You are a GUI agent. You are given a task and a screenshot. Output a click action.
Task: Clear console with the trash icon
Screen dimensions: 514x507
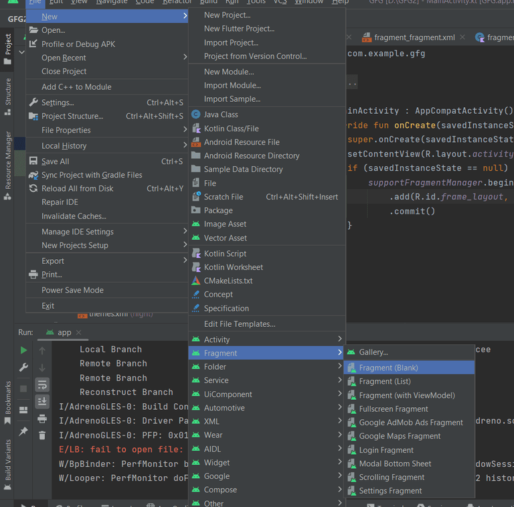42,435
